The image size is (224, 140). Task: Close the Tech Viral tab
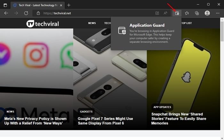(x=61, y=5)
